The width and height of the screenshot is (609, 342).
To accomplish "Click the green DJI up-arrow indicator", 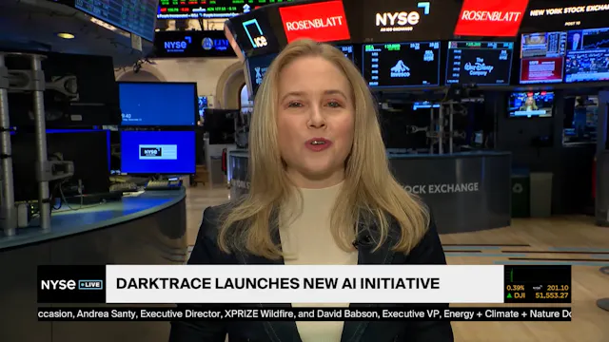I will 510,295.
